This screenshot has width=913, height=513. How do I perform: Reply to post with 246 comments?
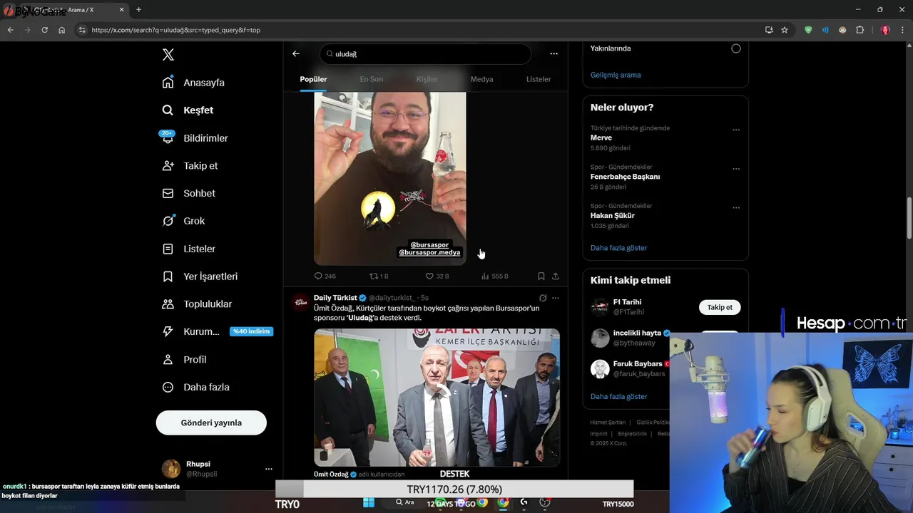(325, 276)
